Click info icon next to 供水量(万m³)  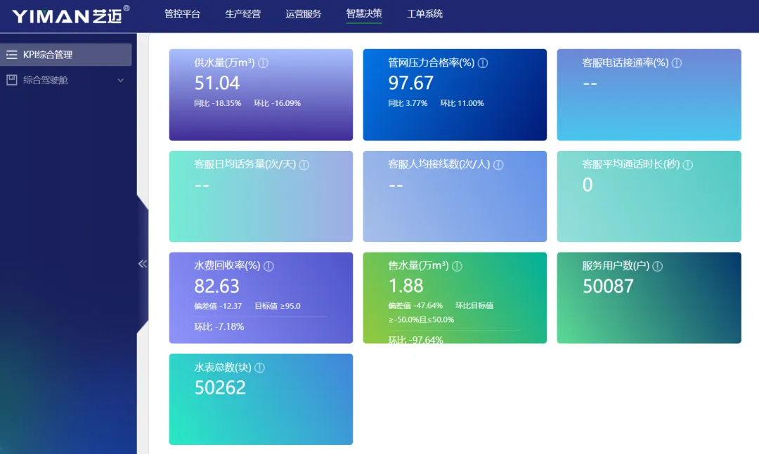click(x=264, y=63)
